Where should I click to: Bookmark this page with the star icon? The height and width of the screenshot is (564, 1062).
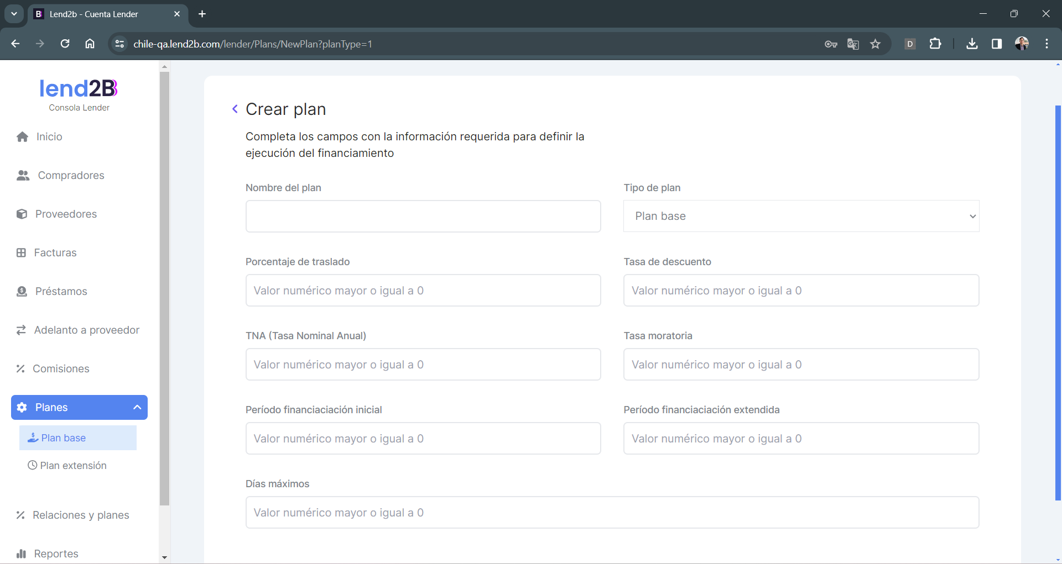click(875, 44)
